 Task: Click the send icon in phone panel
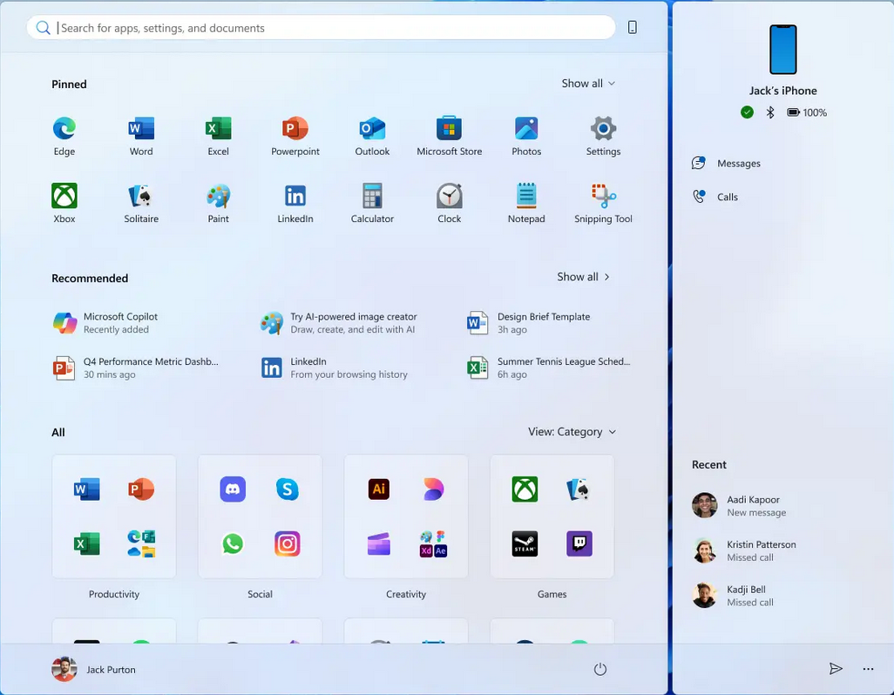tap(836, 669)
